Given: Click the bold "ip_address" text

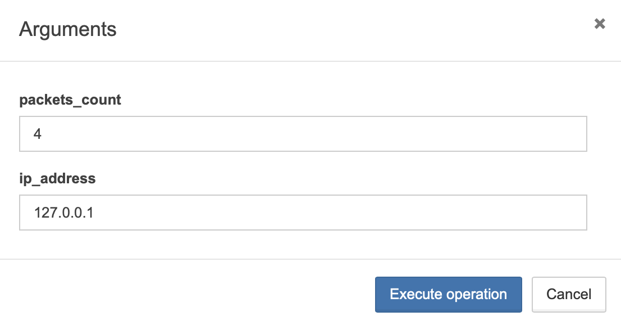Looking at the screenshot, I should [x=57, y=179].
